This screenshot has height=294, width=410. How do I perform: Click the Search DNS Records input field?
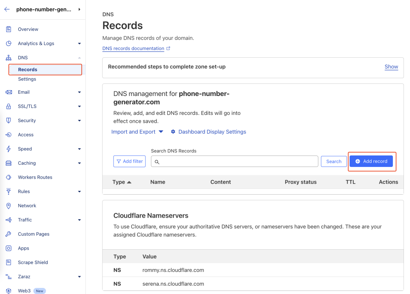tap(234, 162)
